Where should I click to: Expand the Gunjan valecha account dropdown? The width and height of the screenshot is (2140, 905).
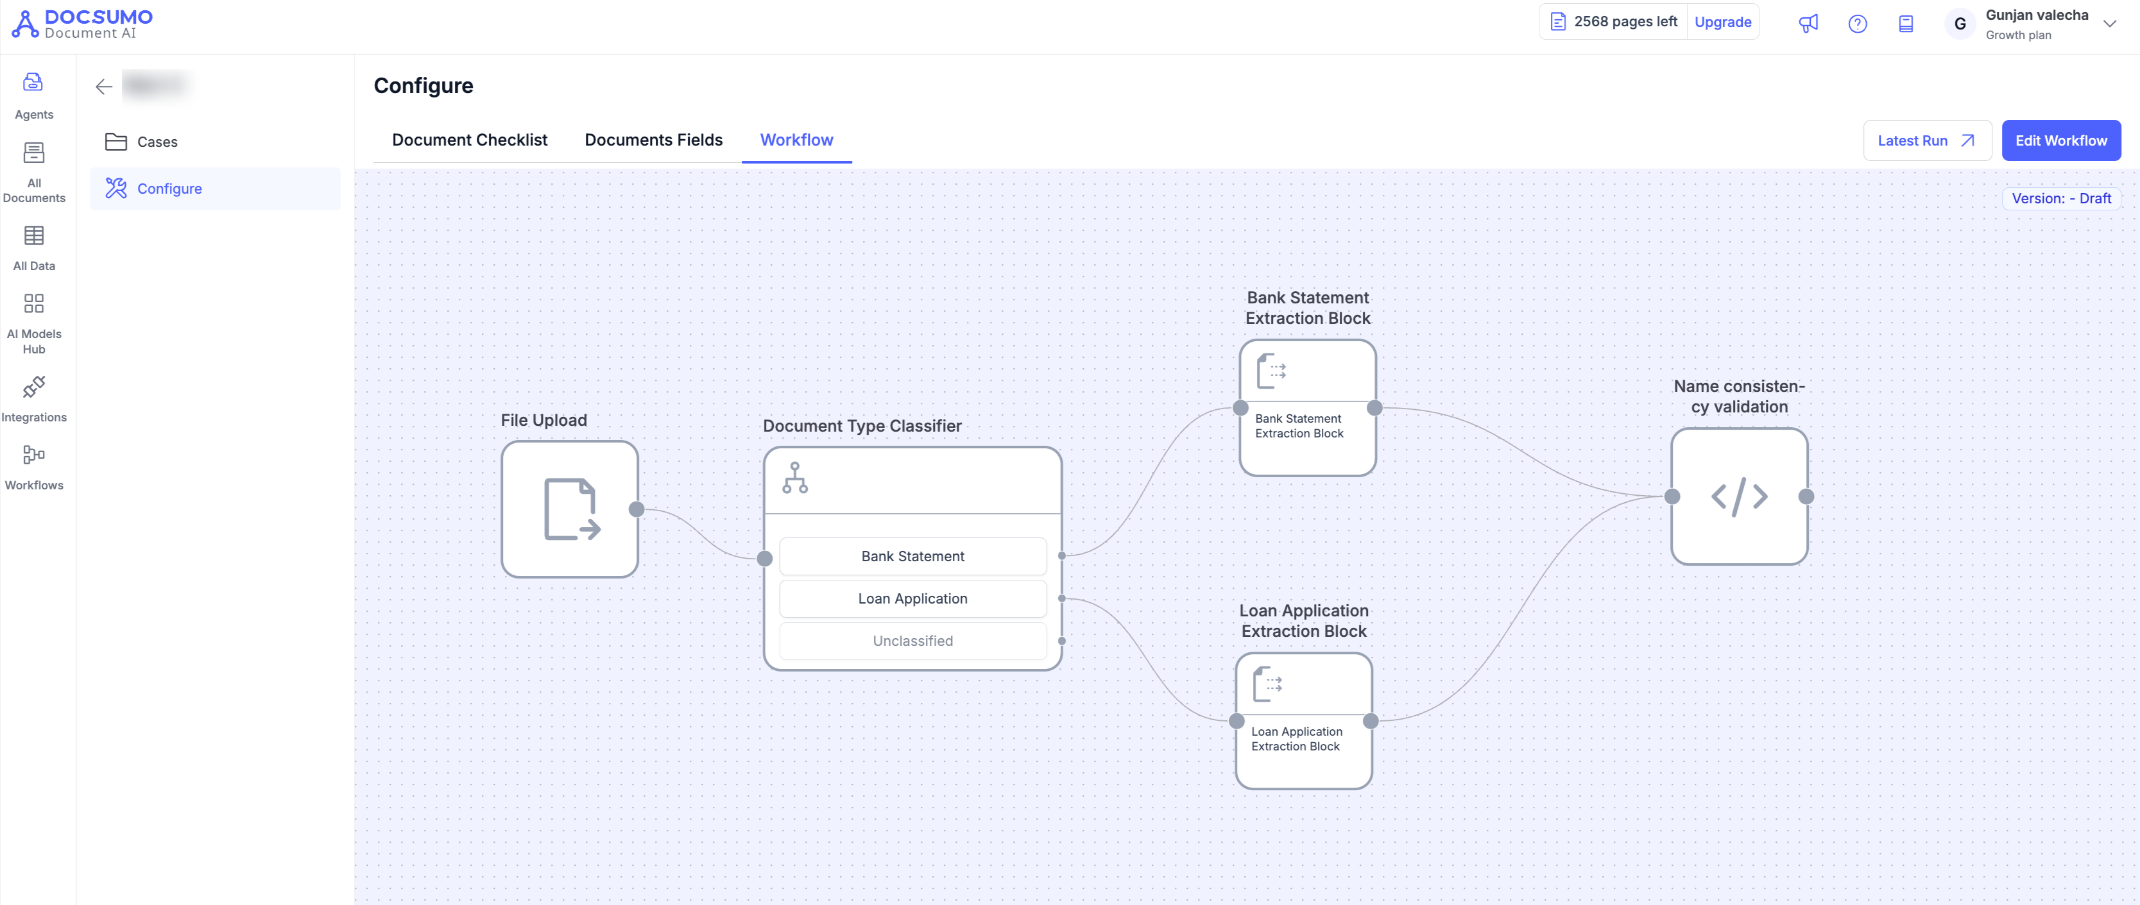(x=2109, y=23)
